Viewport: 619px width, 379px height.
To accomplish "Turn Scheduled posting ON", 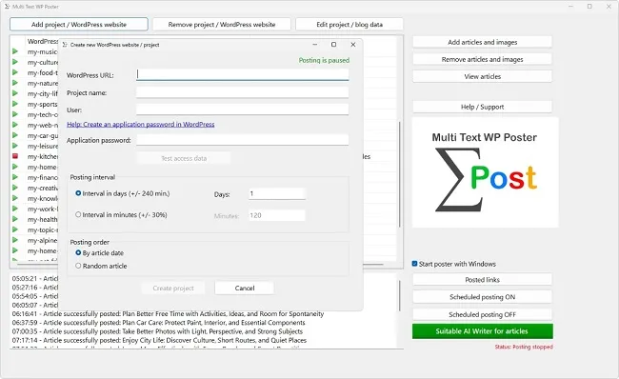I will coord(482,297).
